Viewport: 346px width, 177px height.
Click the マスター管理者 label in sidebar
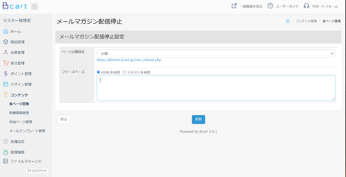tap(17, 21)
